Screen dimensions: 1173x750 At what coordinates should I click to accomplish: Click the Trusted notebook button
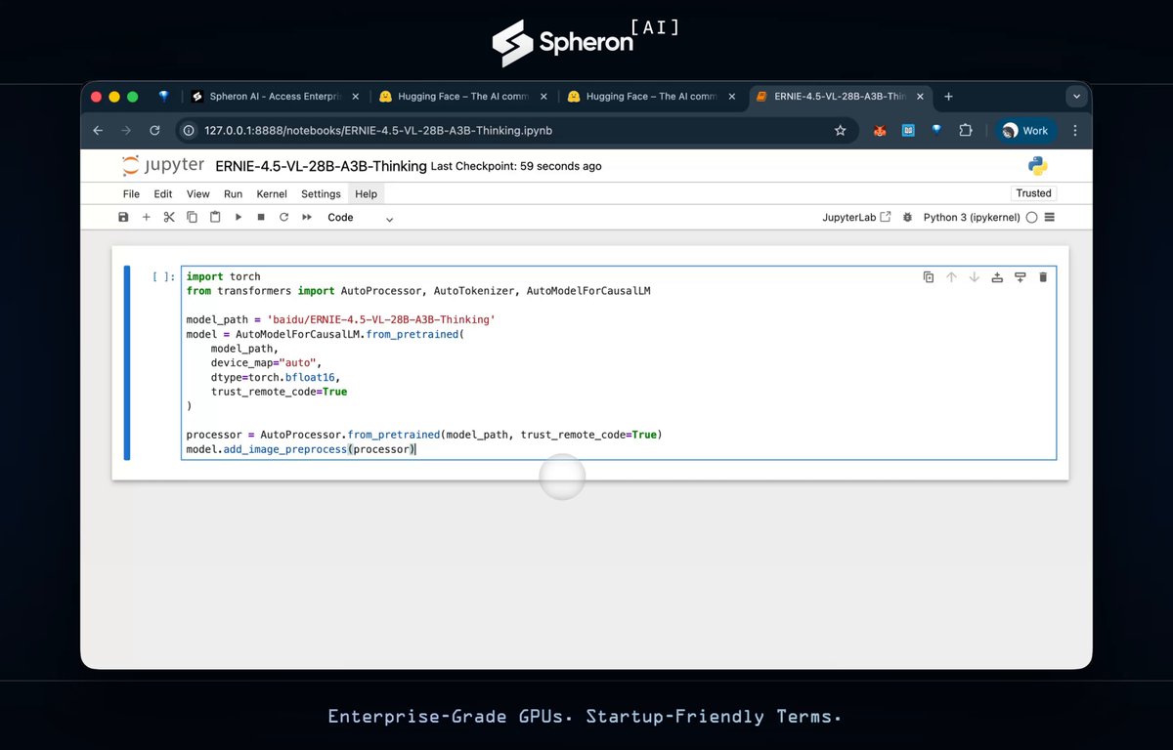[1033, 193]
